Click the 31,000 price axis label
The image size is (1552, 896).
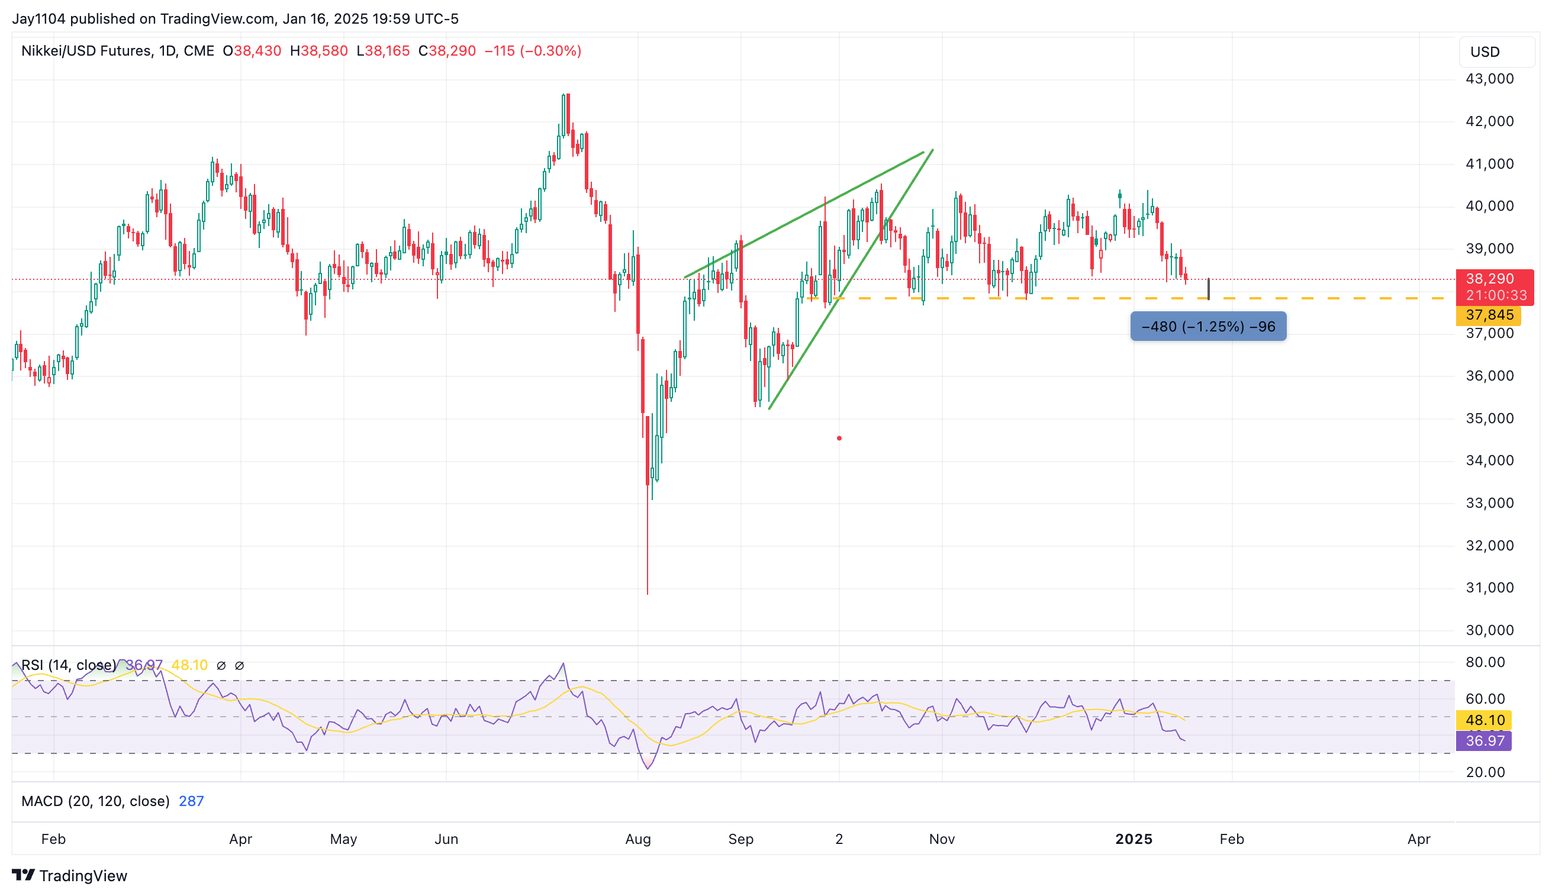[1489, 588]
